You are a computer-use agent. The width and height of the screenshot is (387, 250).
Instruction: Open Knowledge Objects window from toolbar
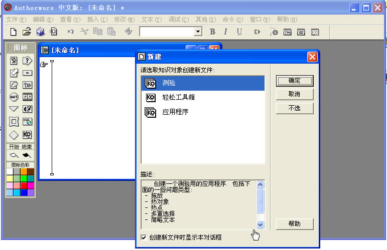tap(315, 32)
